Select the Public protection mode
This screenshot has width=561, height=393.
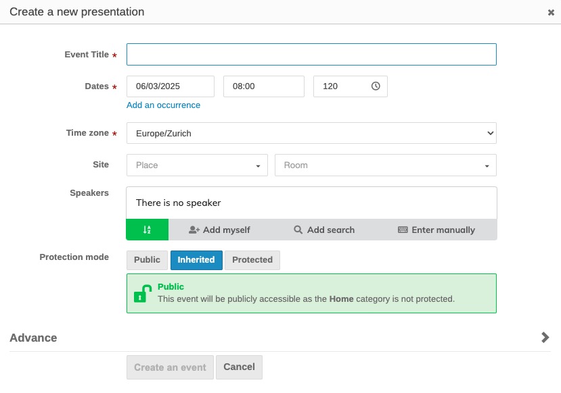pyautogui.click(x=147, y=260)
